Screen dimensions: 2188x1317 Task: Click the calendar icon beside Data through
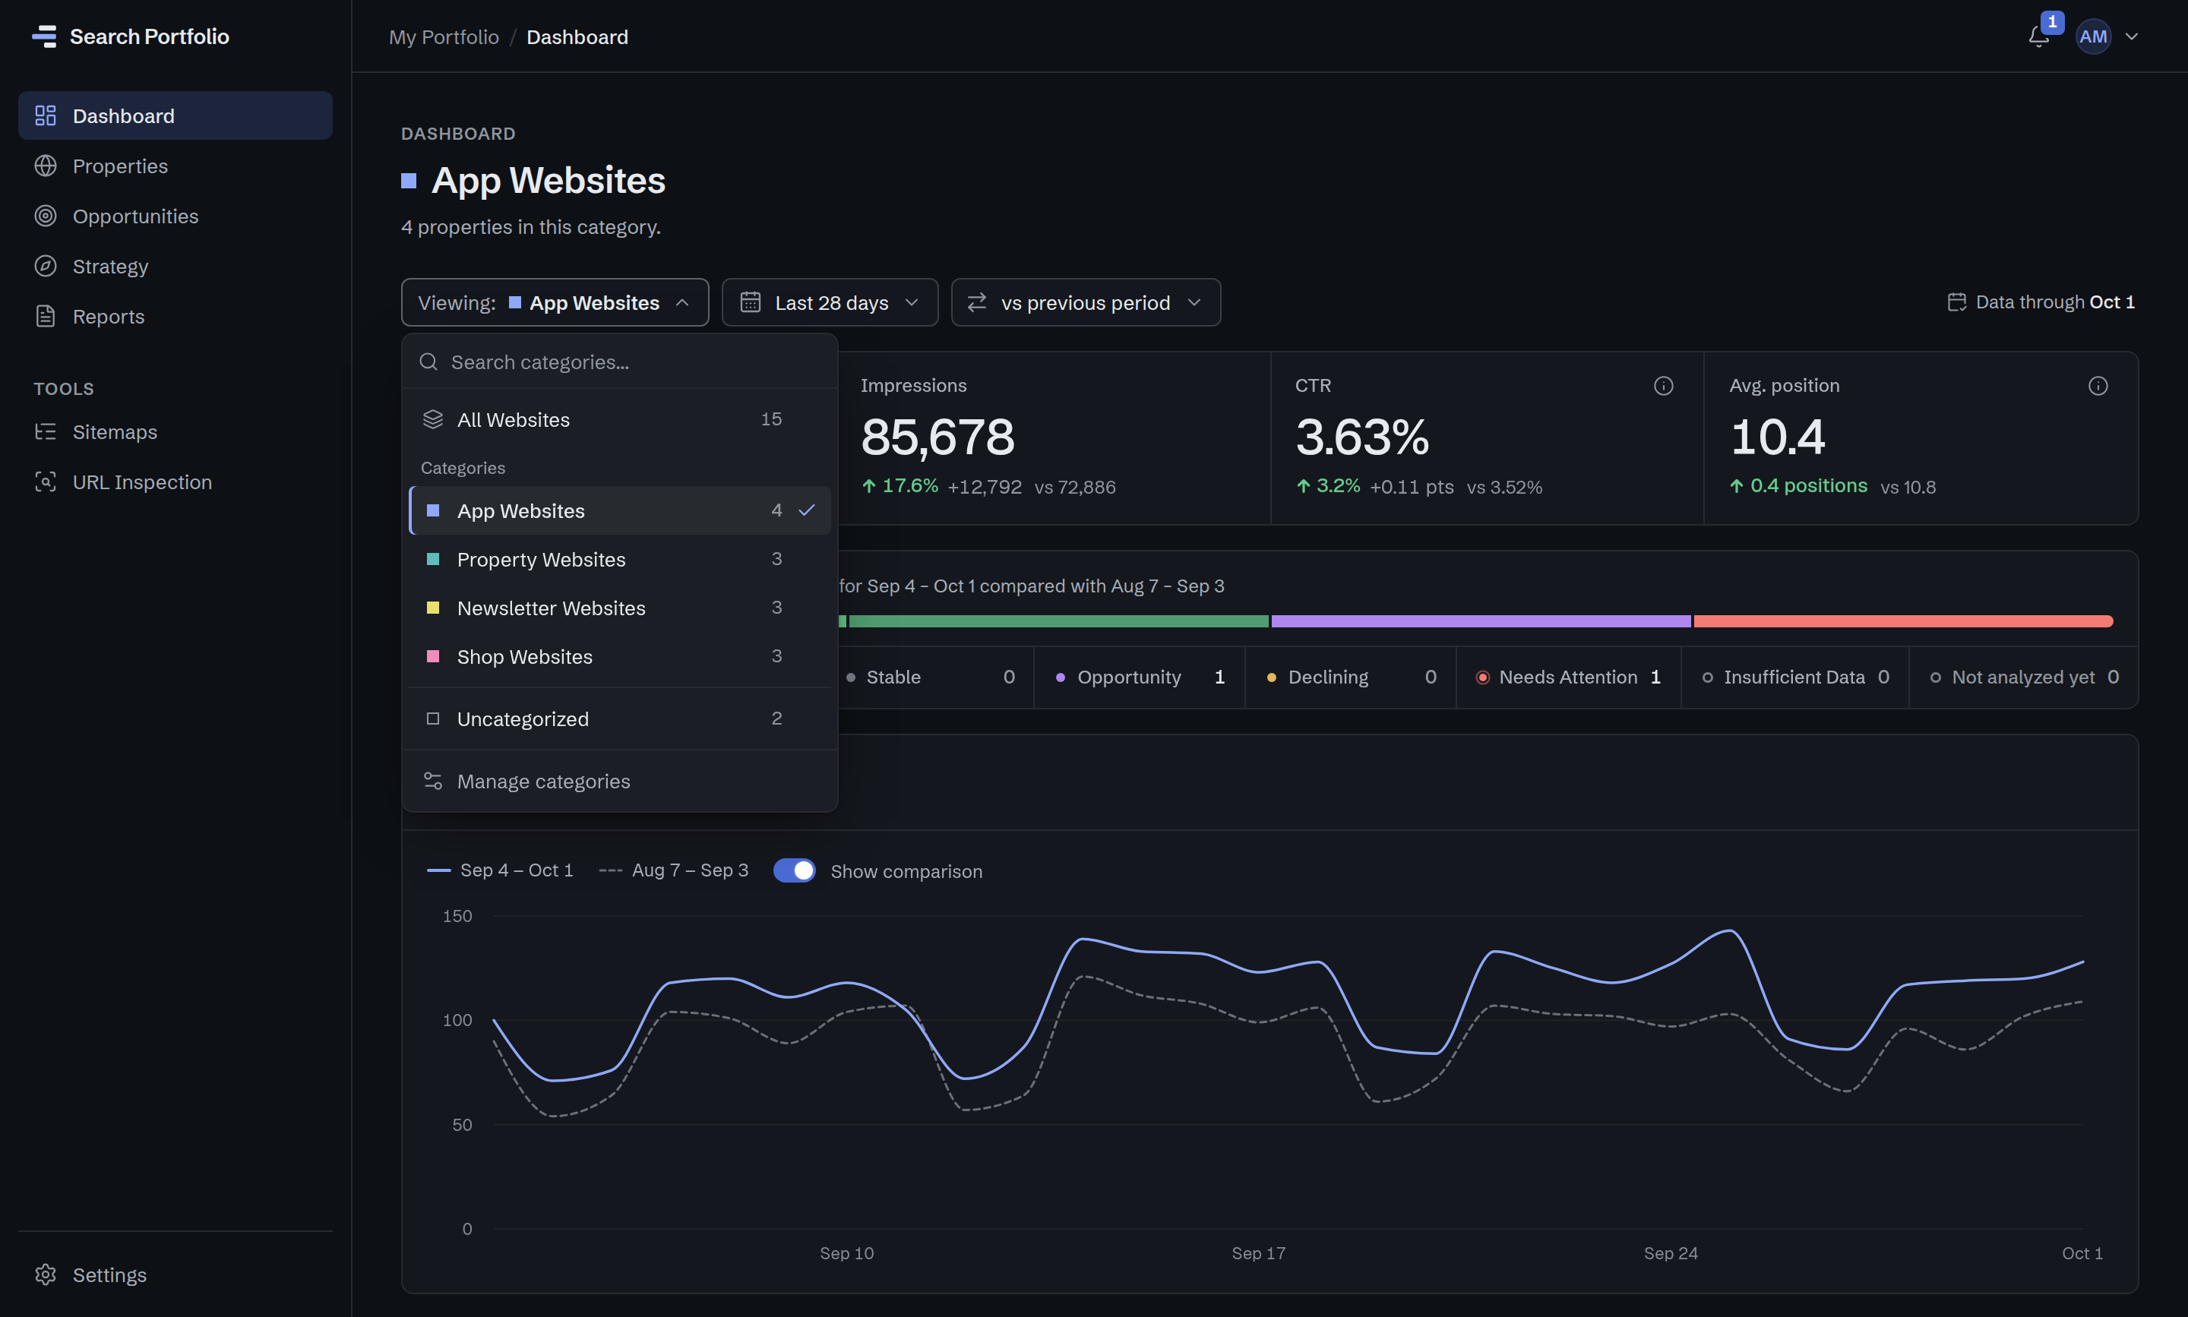[1956, 302]
